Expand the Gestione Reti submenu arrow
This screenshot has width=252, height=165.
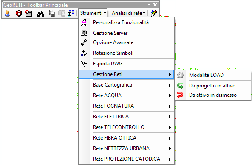coord(170,74)
